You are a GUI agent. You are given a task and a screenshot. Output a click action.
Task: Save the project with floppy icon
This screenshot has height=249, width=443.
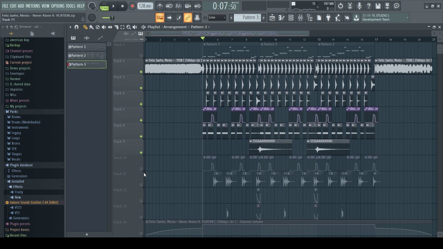pyautogui.click(x=378, y=6)
